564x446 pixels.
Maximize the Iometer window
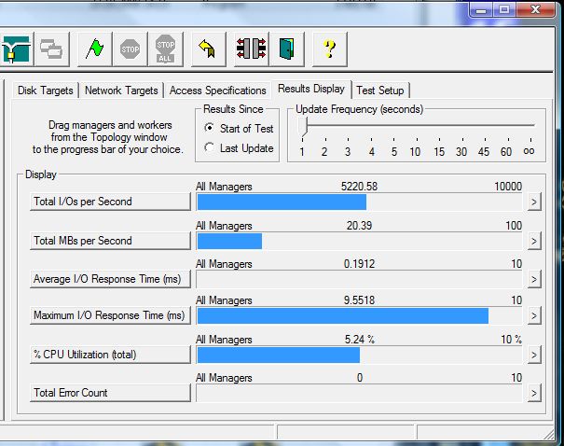tap(504, 9)
